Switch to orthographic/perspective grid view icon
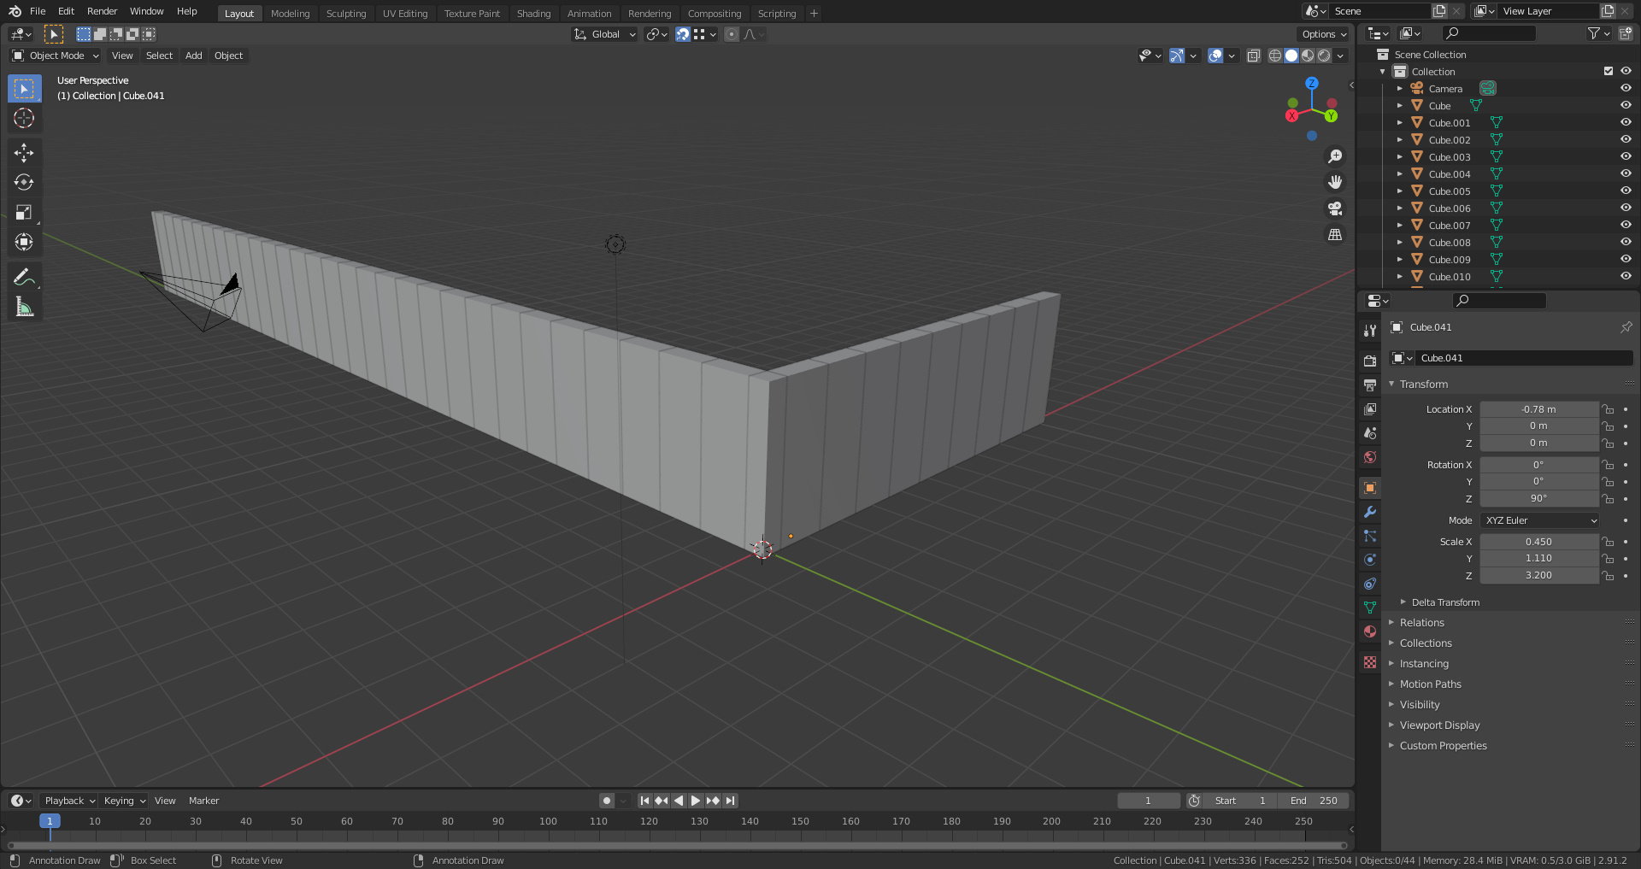Image resolution: width=1641 pixels, height=869 pixels. [x=1334, y=235]
